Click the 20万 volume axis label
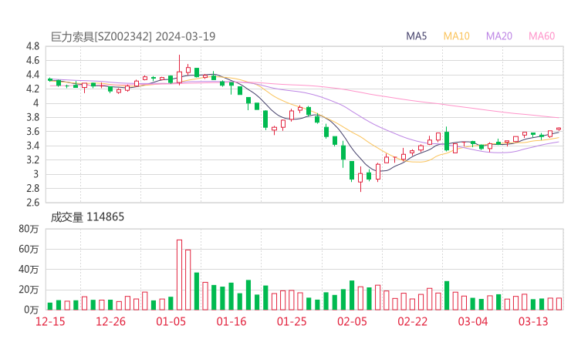 pyautogui.click(x=29, y=290)
